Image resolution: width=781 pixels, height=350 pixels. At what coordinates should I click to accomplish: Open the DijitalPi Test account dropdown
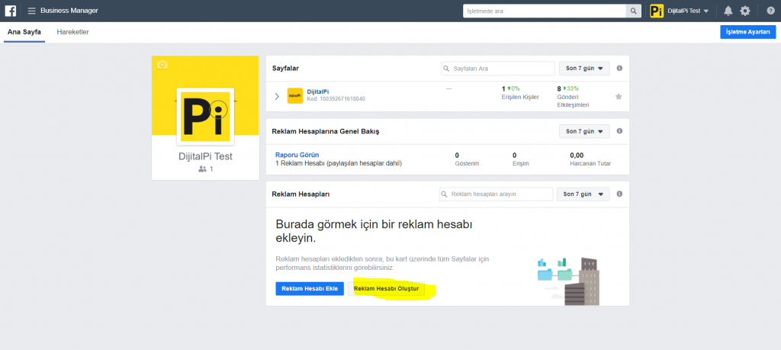click(x=689, y=11)
